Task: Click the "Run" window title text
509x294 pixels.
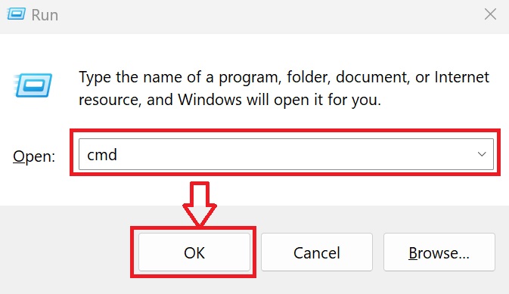Action: [45, 15]
